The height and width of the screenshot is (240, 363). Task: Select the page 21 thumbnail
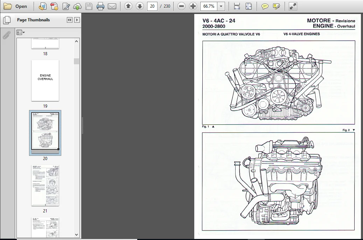45,185
